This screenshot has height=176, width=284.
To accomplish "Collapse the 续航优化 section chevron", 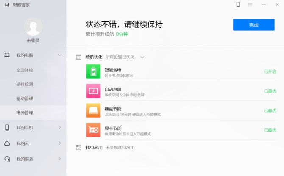I will point(142,57).
